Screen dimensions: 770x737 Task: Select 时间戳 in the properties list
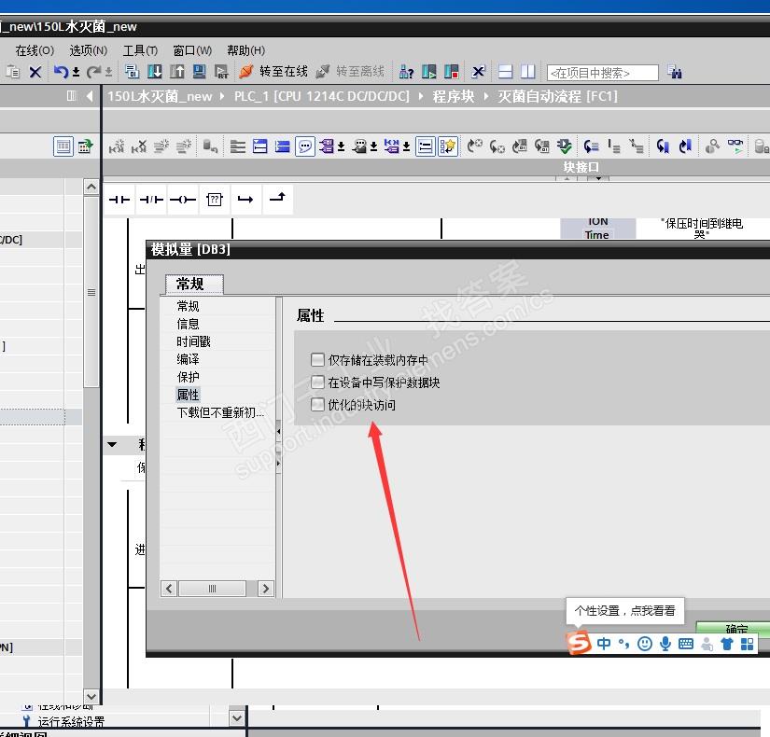pyautogui.click(x=193, y=341)
